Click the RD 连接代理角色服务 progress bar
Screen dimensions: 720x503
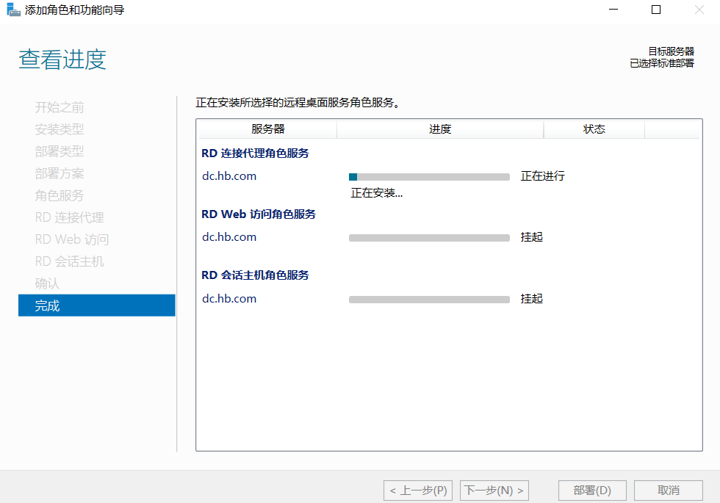tap(429, 177)
